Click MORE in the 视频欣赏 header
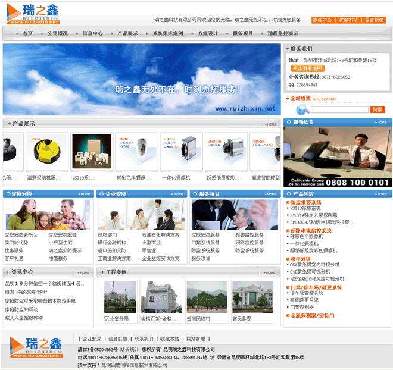393x370 pixels. tap(380, 123)
